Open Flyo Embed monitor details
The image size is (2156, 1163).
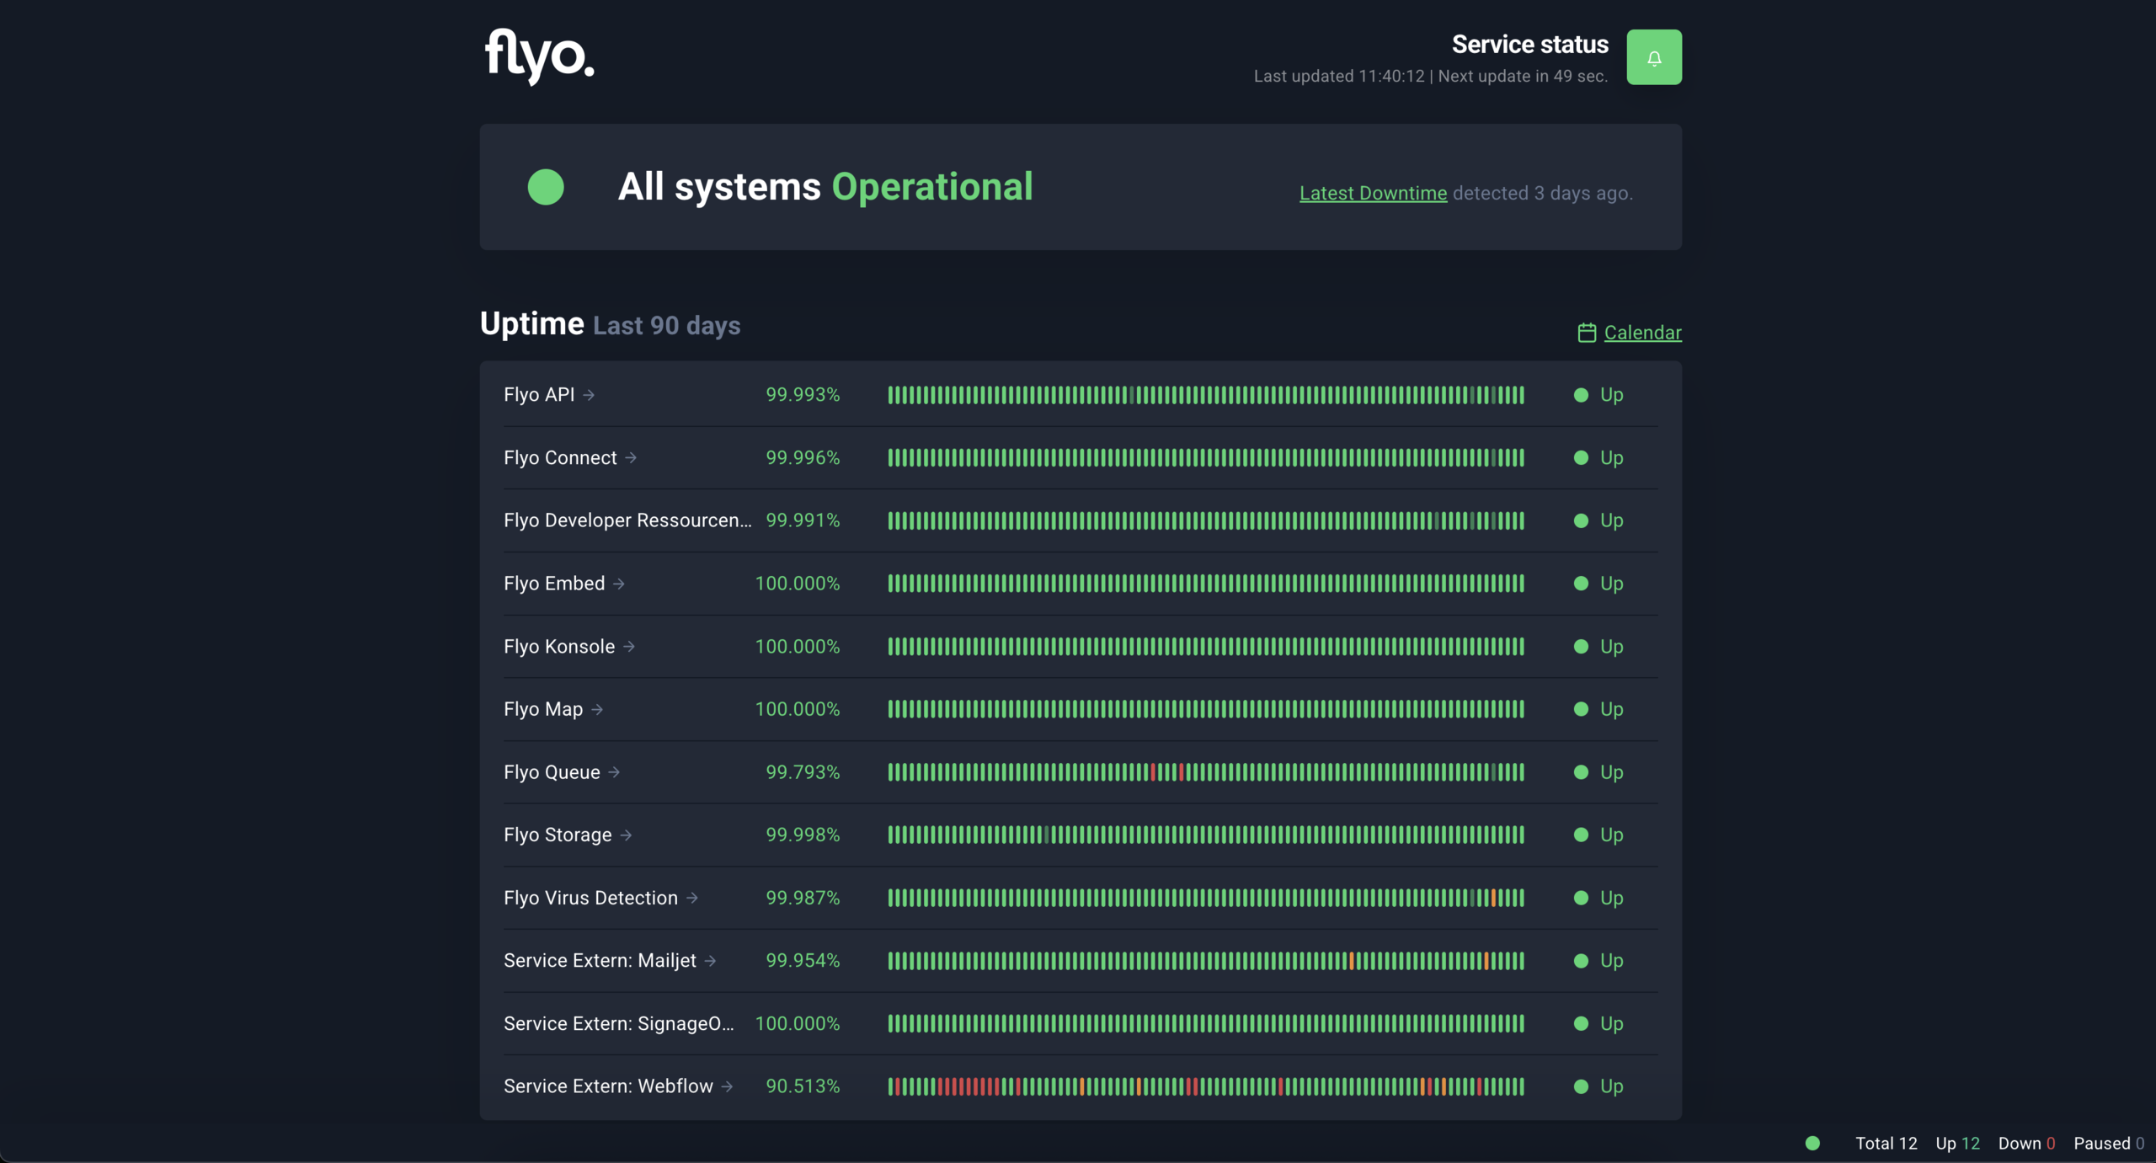554,584
